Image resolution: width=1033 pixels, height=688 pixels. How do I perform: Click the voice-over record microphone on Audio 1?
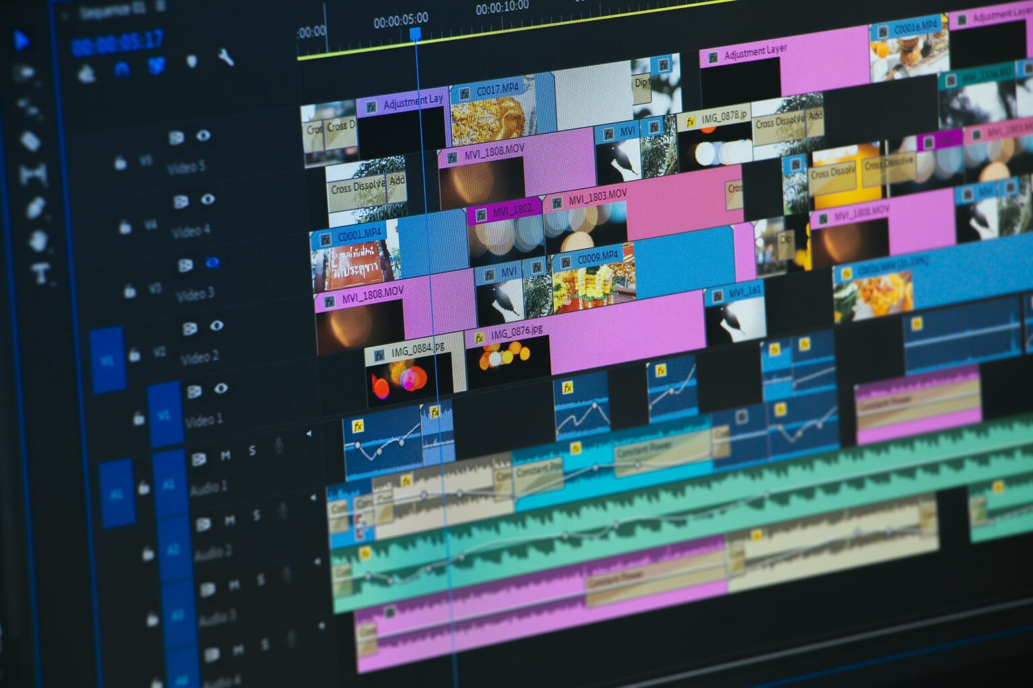click(x=280, y=445)
